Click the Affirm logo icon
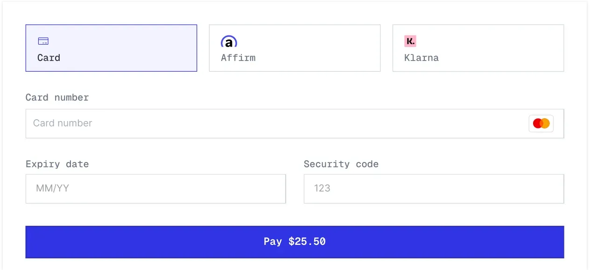 click(229, 41)
